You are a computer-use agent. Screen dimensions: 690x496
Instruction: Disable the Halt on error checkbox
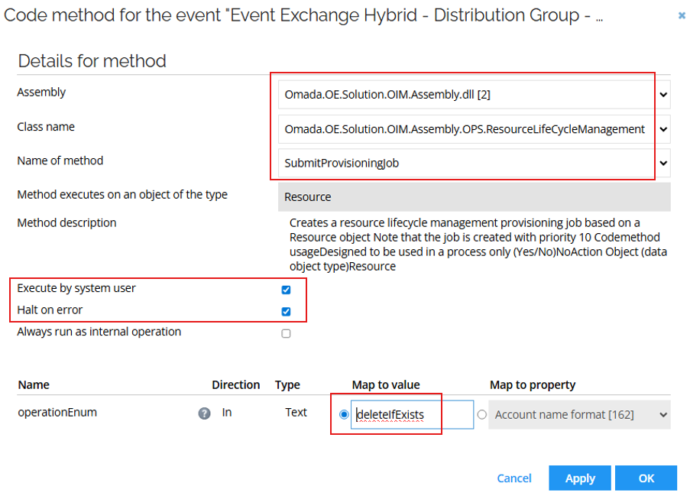286,311
